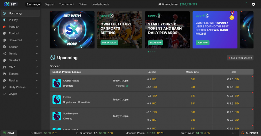The height and width of the screenshot is (136, 261).
Task: Go to previous banner with left arrow
Action: (x=55, y=30)
